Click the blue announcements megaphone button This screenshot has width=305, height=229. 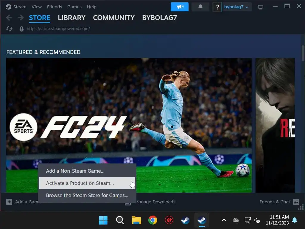click(x=180, y=7)
